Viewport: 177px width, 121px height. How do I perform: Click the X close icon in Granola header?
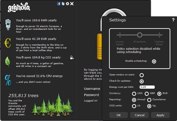72,4
